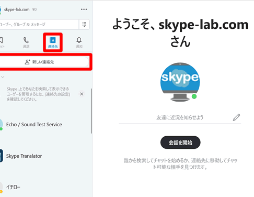Click the 会話を開始 button
The height and width of the screenshot is (197, 254).
180,143
